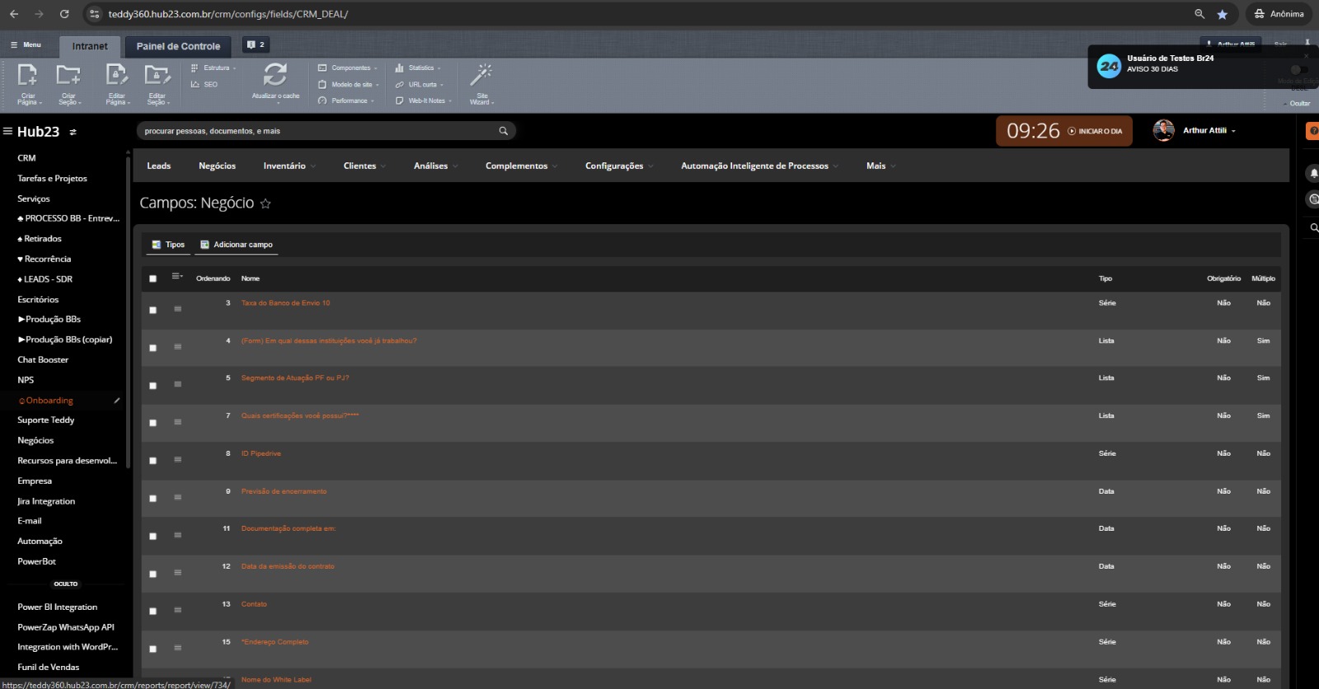Favorite the page with the star icon
Image resolution: width=1319 pixels, height=689 pixels.
(x=265, y=204)
